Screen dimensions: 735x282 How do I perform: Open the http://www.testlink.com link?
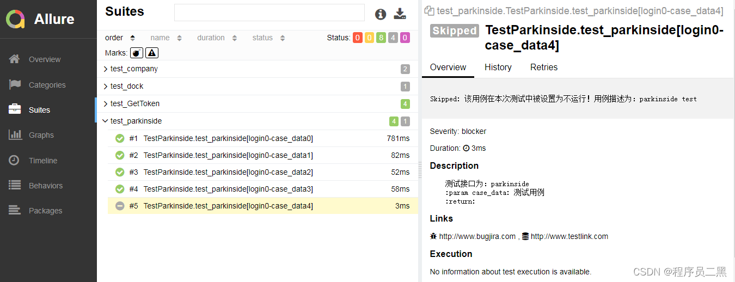pyautogui.click(x=569, y=236)
